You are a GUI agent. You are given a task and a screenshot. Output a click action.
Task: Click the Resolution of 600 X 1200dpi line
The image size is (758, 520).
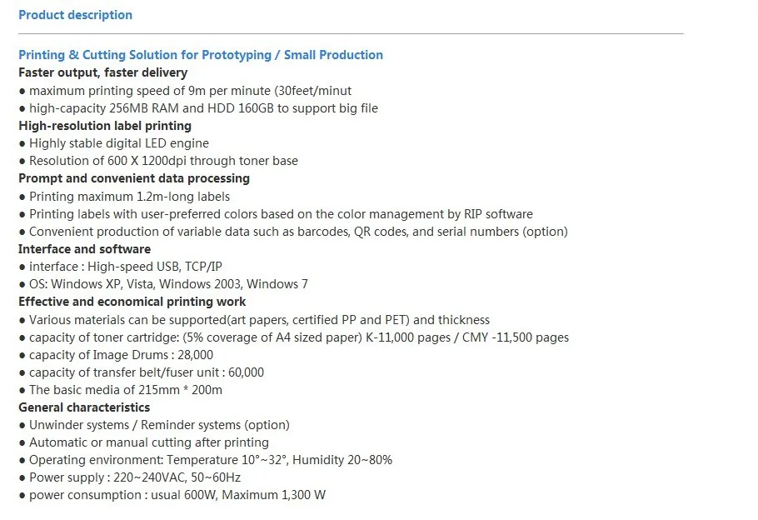click(158, 161)
